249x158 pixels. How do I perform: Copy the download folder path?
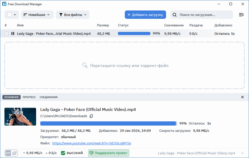point(91,116)
